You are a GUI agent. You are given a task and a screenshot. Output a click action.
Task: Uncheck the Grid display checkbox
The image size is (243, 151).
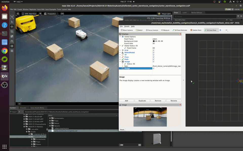[x=153, y=50]
